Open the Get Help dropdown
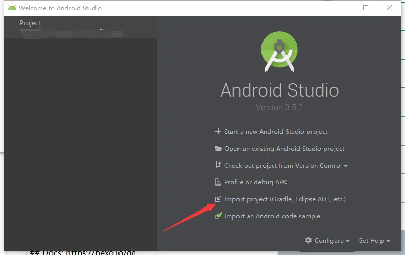Image resolution: width=405 pixels, height=255 pixels. tap(374, 241)
